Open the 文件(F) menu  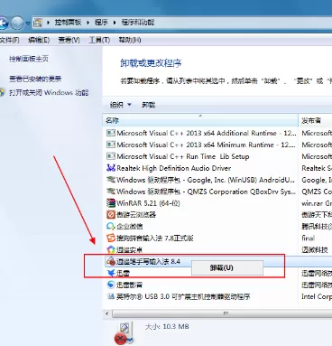point(9,40)
